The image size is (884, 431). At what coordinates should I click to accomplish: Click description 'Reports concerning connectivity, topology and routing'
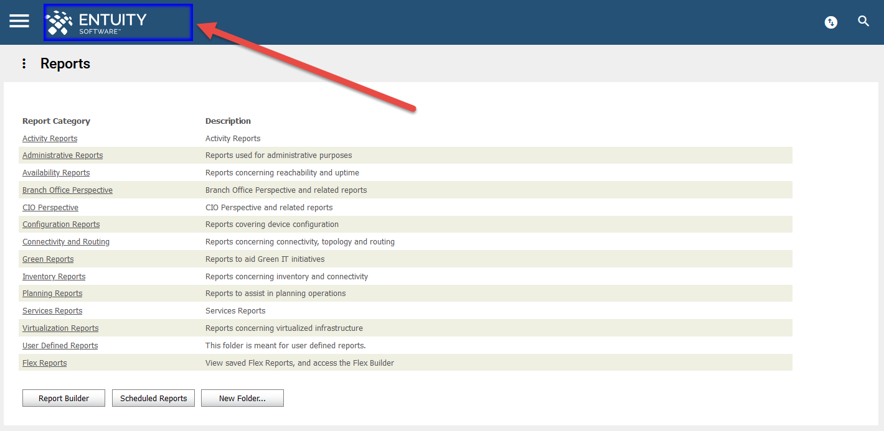[x=300, y=242]
